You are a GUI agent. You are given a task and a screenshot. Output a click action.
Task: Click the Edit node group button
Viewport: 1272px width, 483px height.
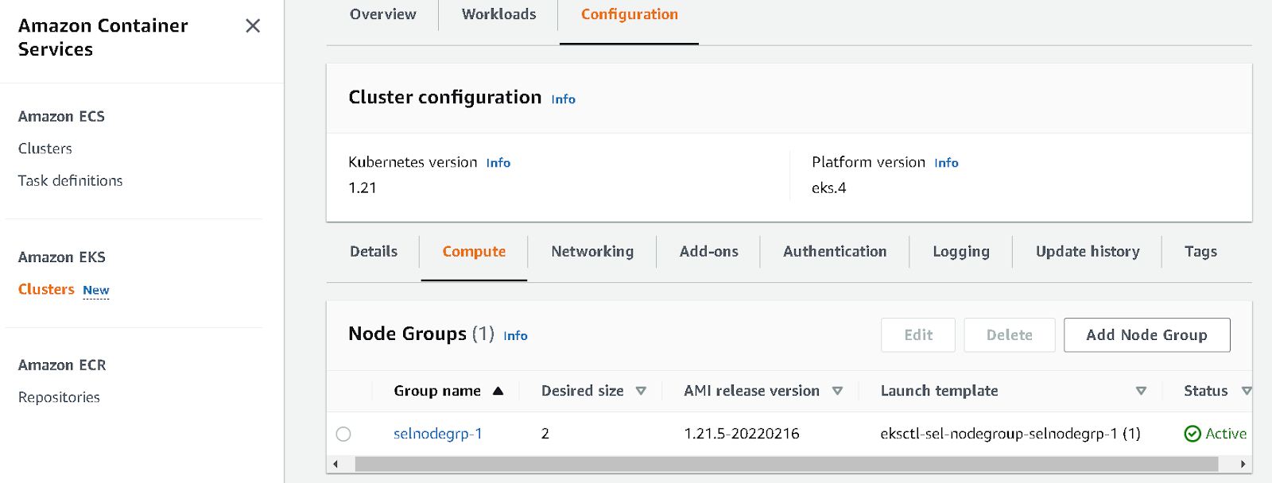click(x=918, y=335)
